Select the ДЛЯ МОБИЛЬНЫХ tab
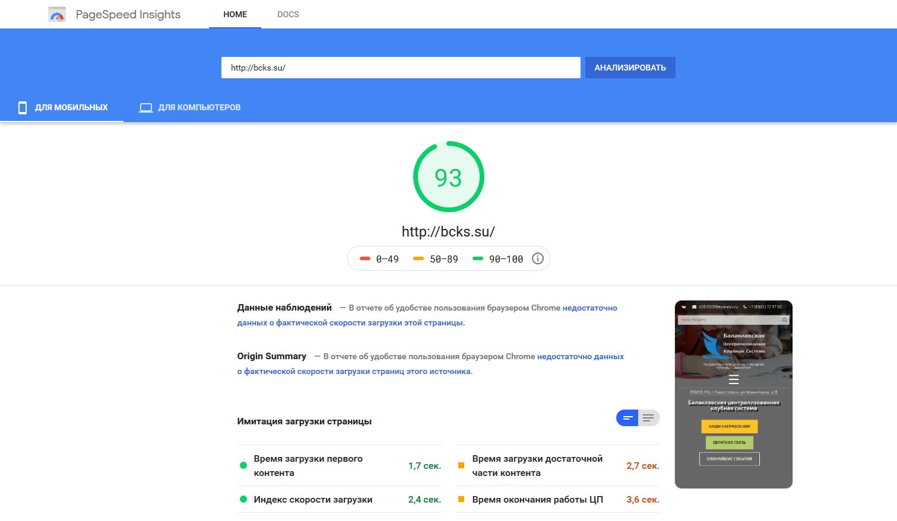897x521 pixels. [62, 107]
